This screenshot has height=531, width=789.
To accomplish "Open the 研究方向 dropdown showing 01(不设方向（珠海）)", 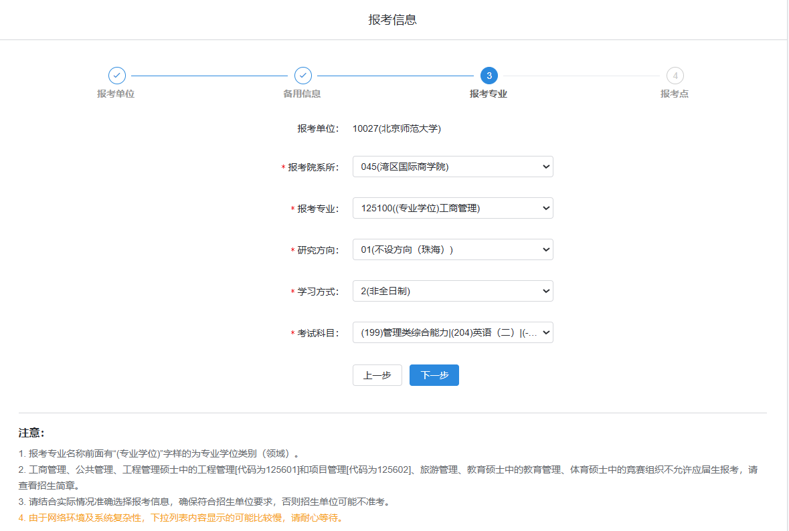I will click(x=452, y=249).
